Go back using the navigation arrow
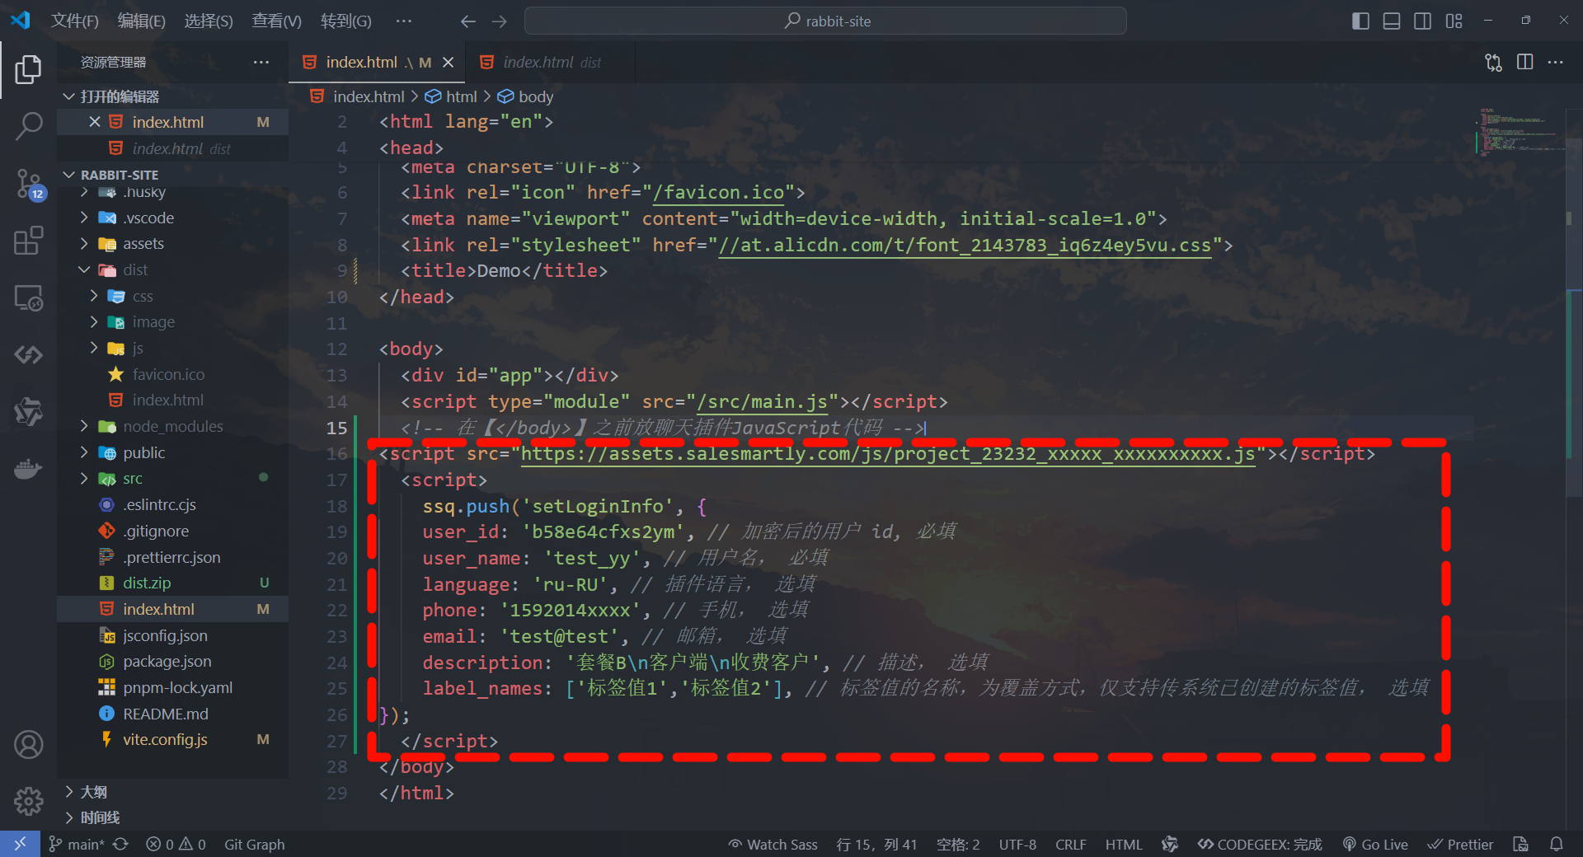The width and height of the screenshot is (1583, 857). (x=467, y=21)
